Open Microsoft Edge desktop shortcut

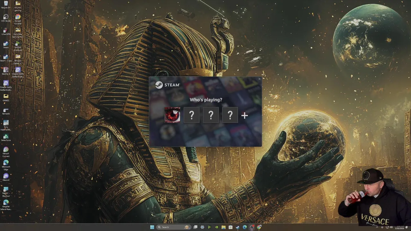pos(6,165)
